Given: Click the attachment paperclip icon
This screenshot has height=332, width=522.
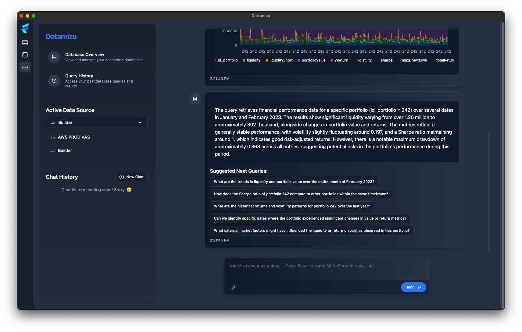Looking at the screenshot, I should tap(233, 287).
